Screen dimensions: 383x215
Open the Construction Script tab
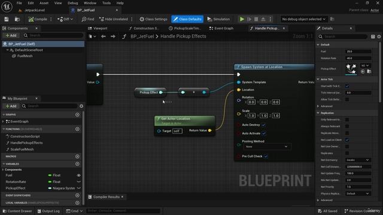click(144, 28)
